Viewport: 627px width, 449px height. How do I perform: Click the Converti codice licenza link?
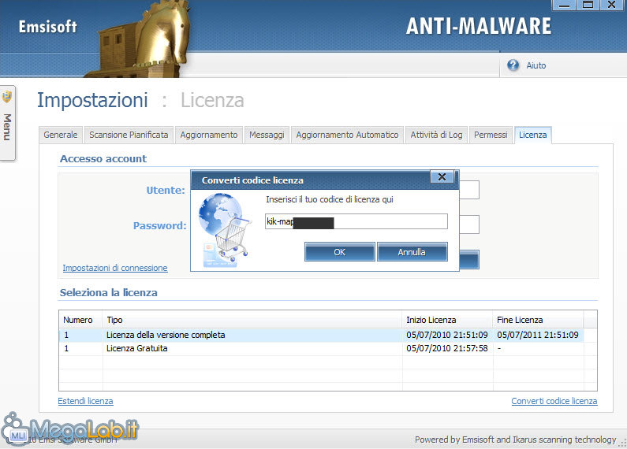pyautogui.click(x=554, y=401)
